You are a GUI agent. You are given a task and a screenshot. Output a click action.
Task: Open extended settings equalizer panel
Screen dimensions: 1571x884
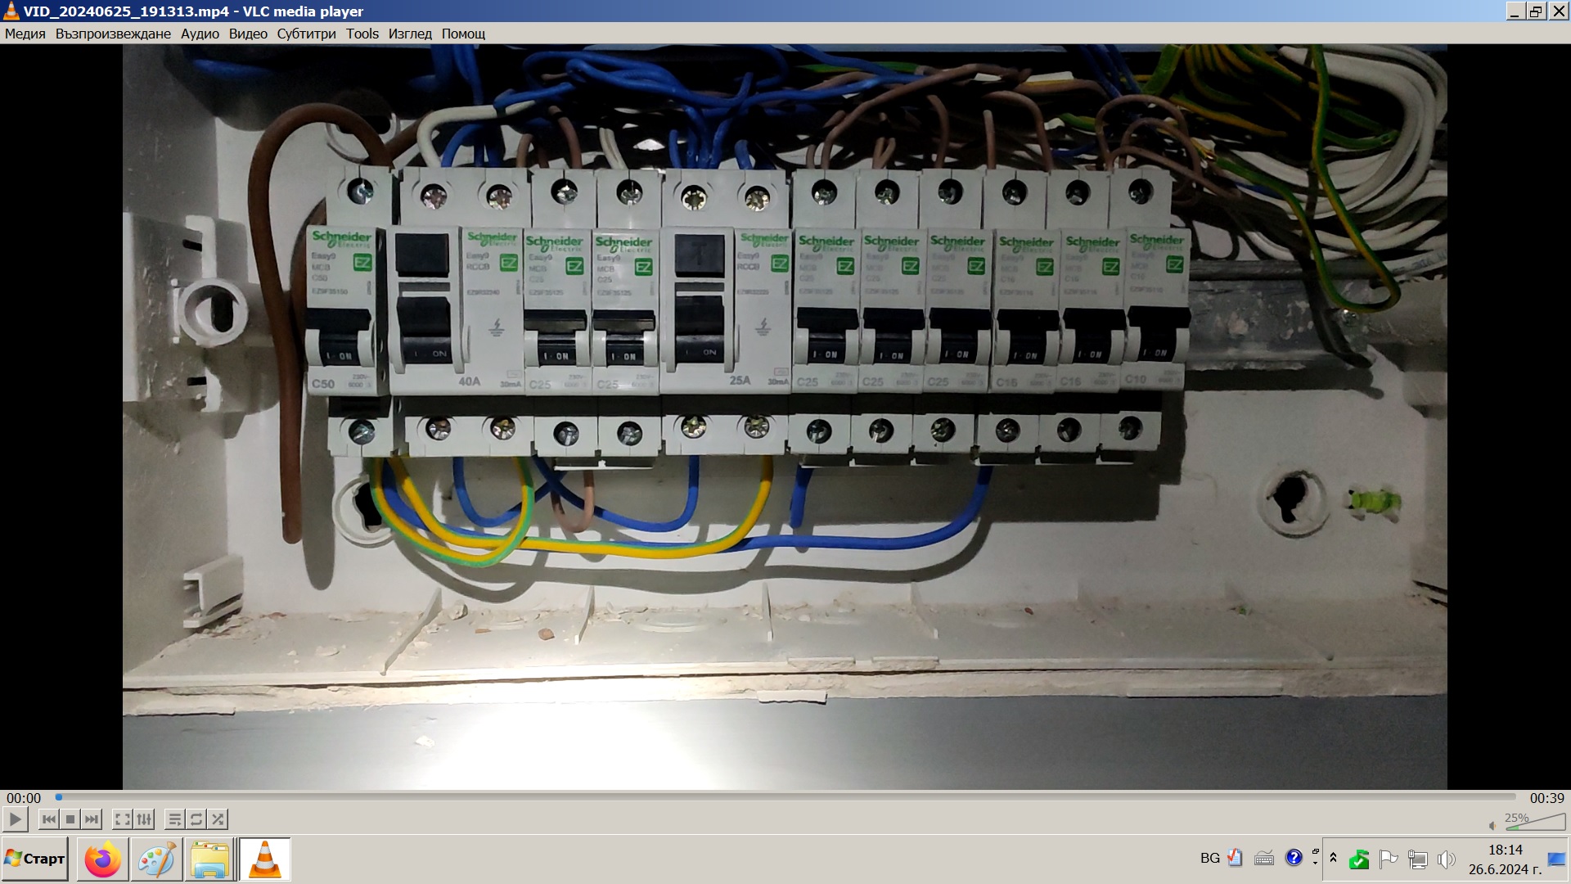click(144, 819)
